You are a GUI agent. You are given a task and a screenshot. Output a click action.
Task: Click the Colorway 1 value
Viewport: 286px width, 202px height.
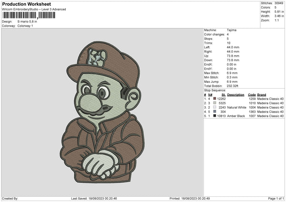(x=25, y=26)
